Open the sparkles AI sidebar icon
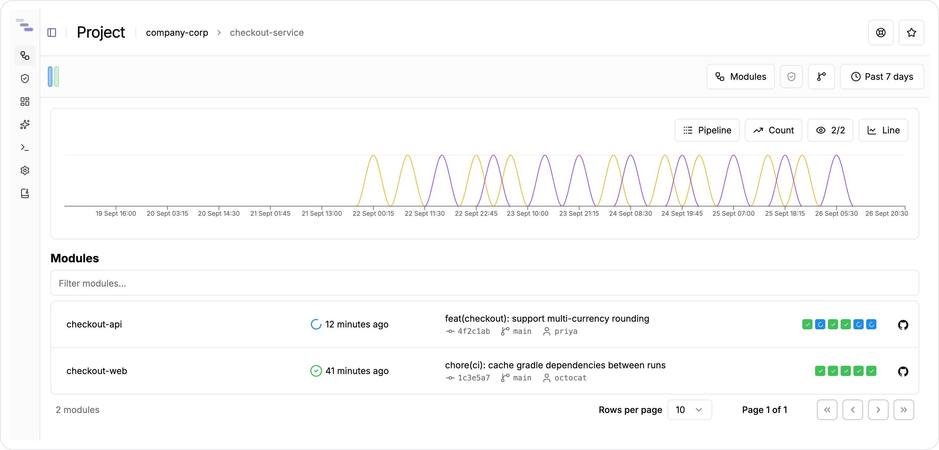939x450 pixels. 25,124
